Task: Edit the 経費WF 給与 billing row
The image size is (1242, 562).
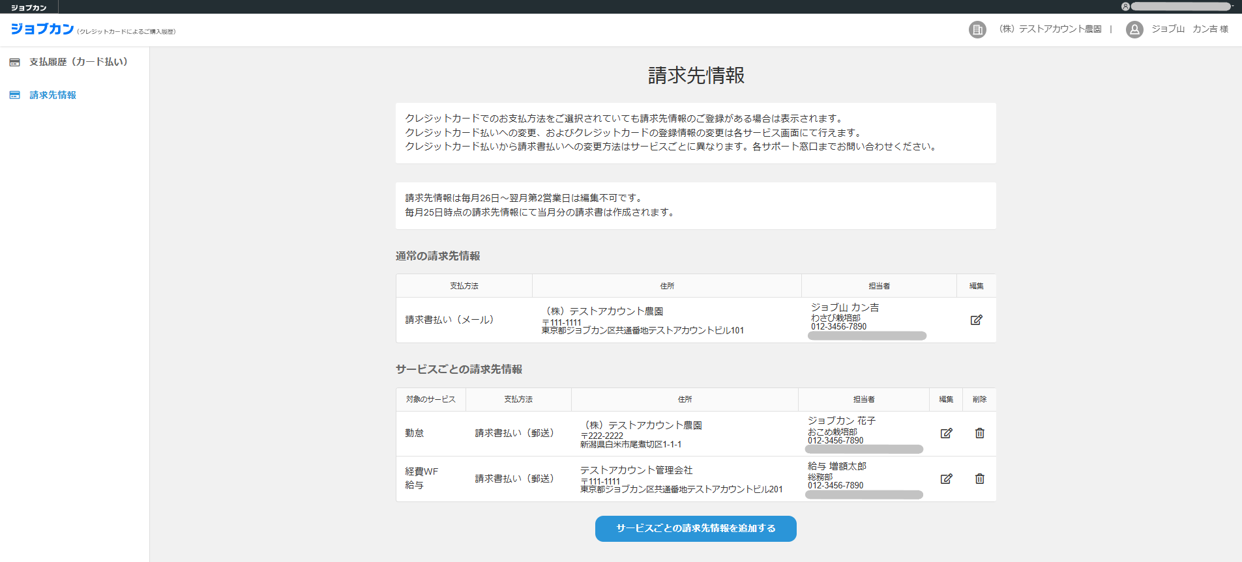Action: click(x=946, y=479)
